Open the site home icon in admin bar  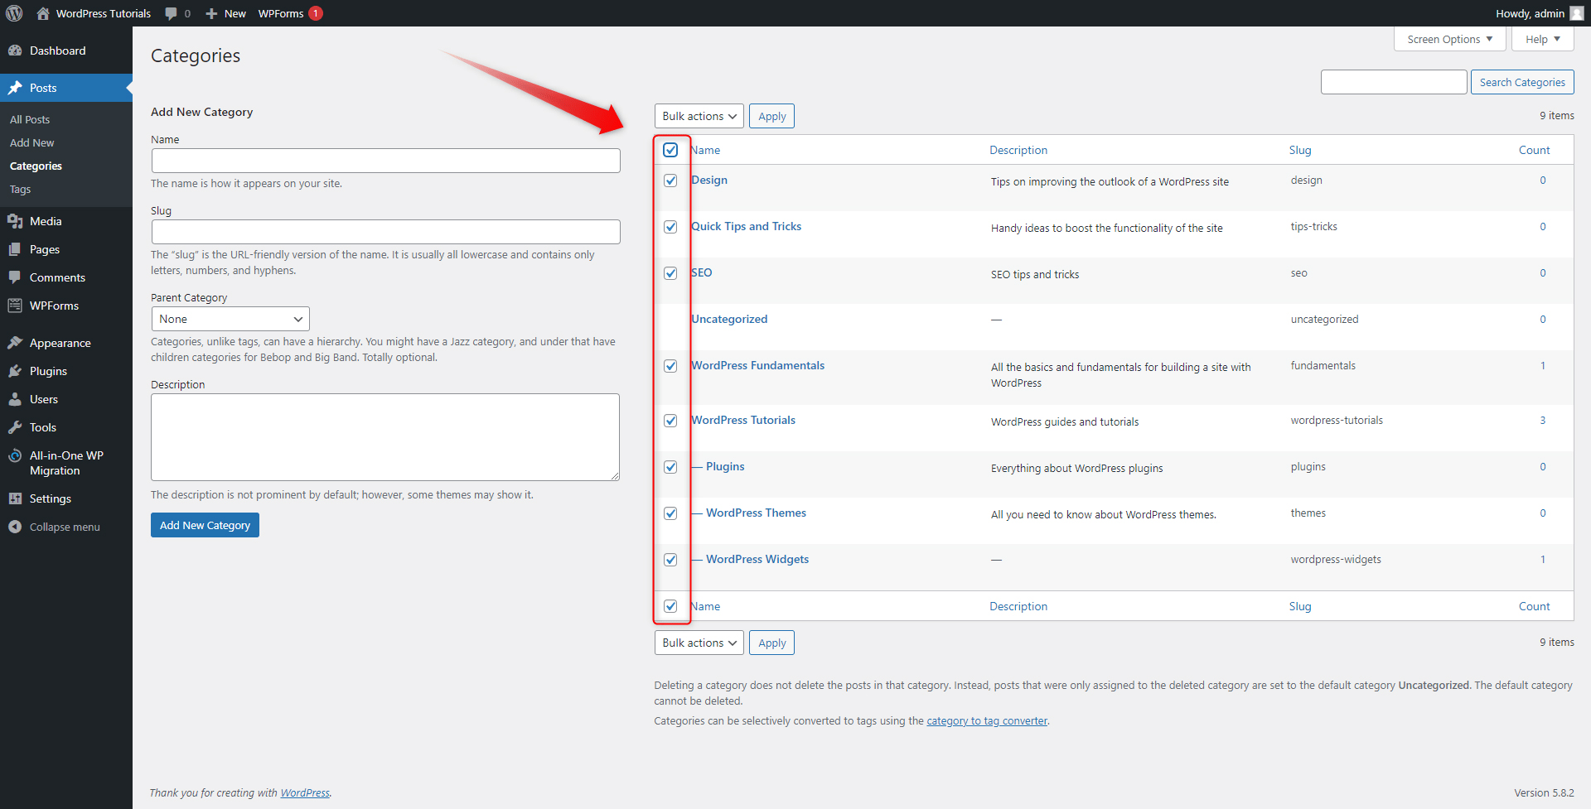[43, 13]
